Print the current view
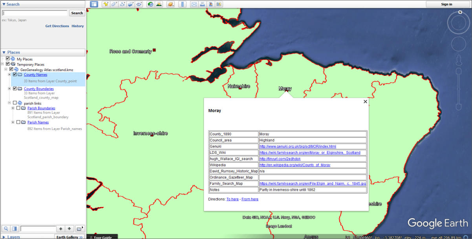 click(202, 4)
